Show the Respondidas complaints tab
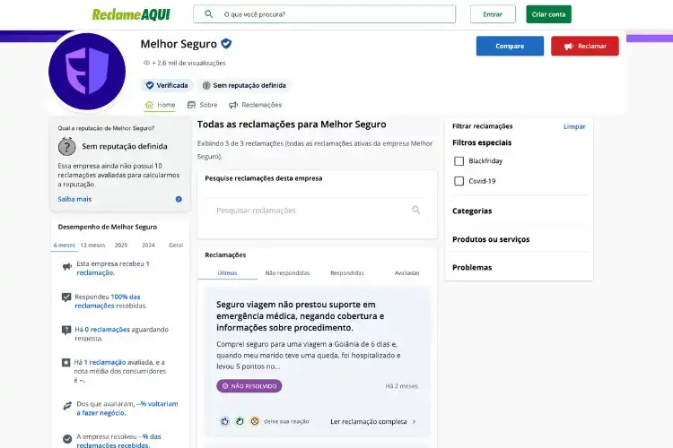673x448 pixels. [x=347, y=272]
